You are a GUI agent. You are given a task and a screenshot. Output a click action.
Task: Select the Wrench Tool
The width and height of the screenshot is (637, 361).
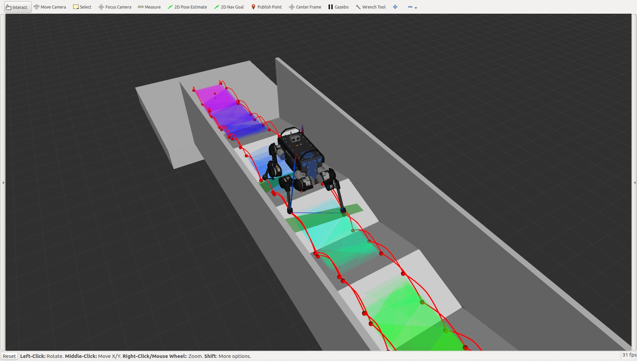(x=371, y=7)
